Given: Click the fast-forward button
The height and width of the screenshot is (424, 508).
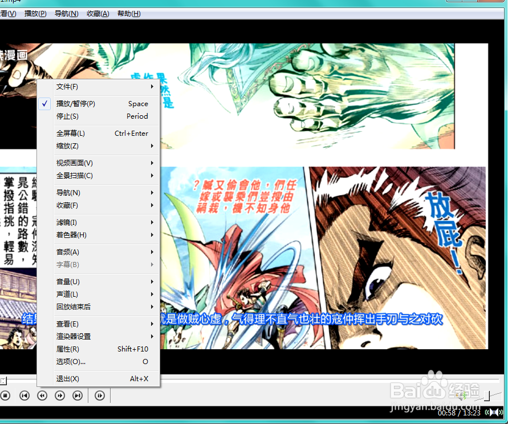Looking at the screenshot, I should coord(60,395).
